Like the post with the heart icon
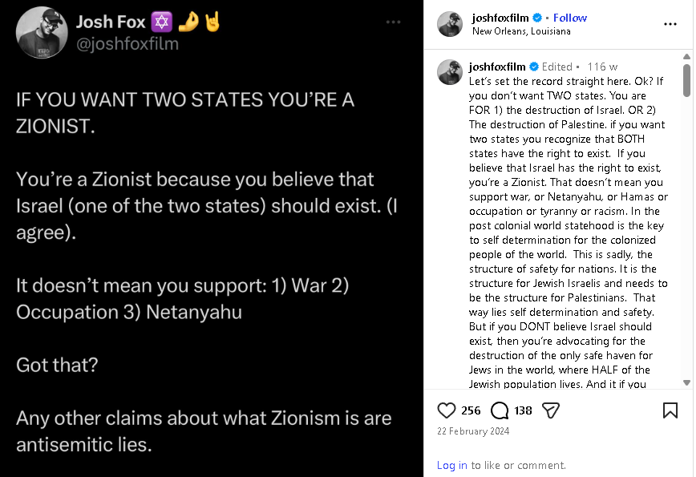696x477 pixels. pos(446,410)
